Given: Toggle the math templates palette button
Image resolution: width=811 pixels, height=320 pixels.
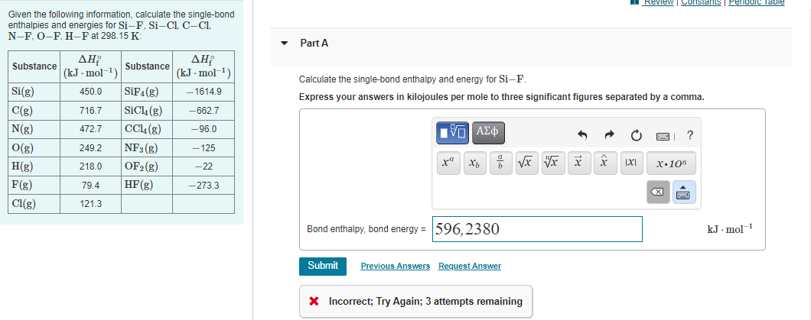Looking at the screenshot, I should pyautogui.click(x=452, y=131).
